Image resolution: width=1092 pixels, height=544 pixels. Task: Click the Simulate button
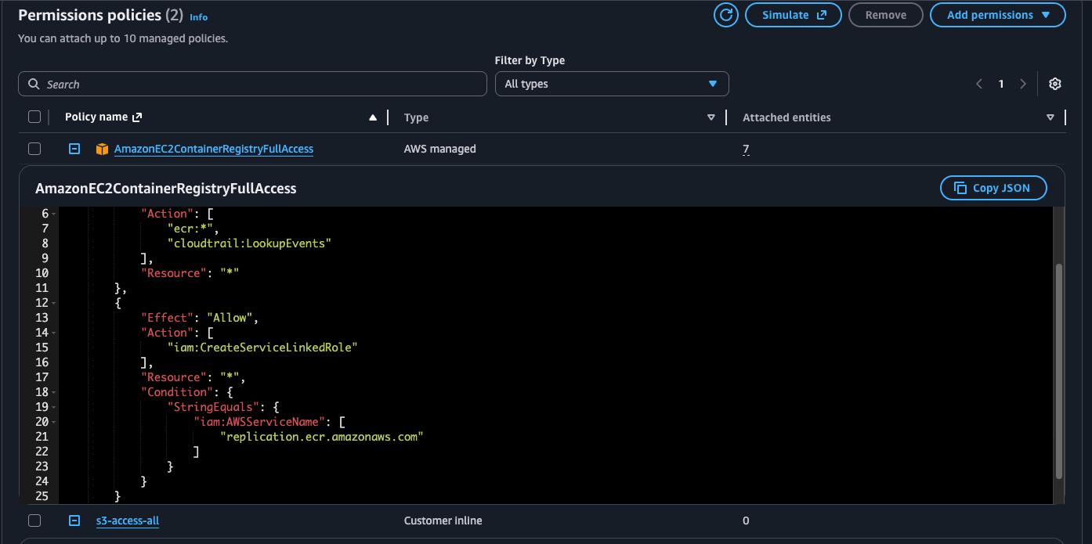(793, 15)
